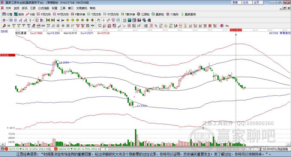Open the 江恩轮 Gann wheel
Viewport: 291px width, 157px height.
[143, 14]
